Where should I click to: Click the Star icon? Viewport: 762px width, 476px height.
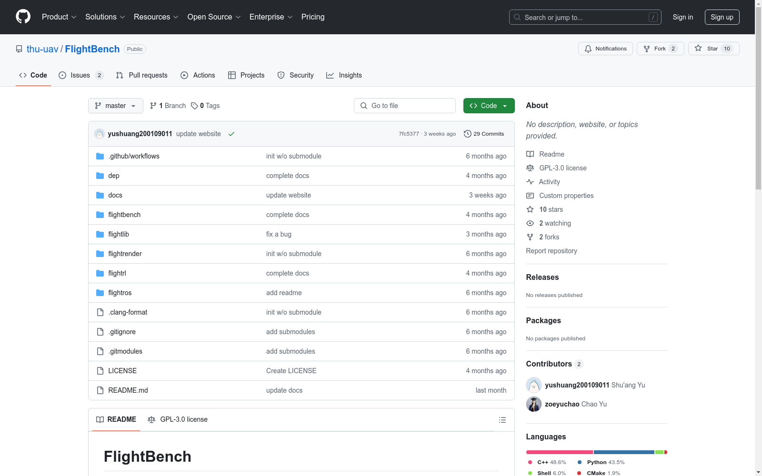(698, 48)
